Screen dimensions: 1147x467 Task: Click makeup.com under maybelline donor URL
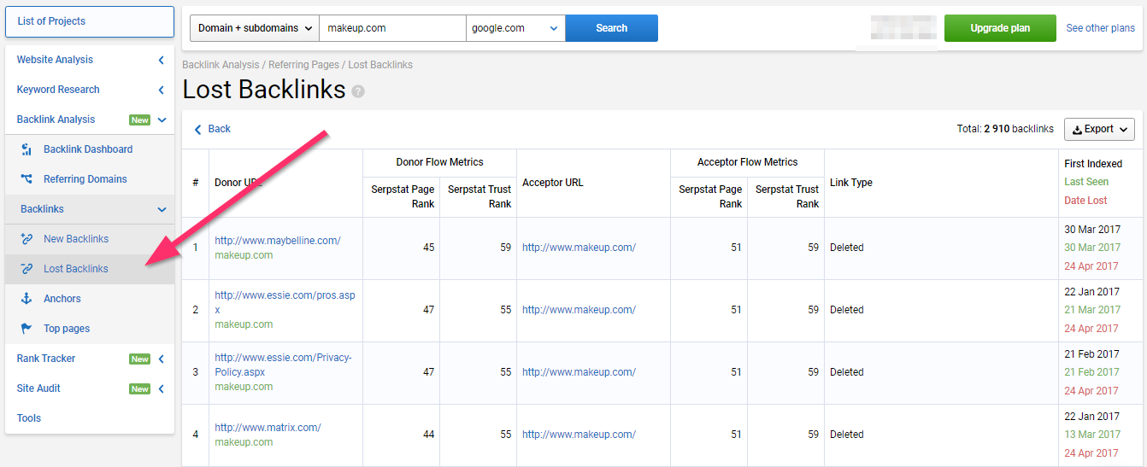(244, 255)
